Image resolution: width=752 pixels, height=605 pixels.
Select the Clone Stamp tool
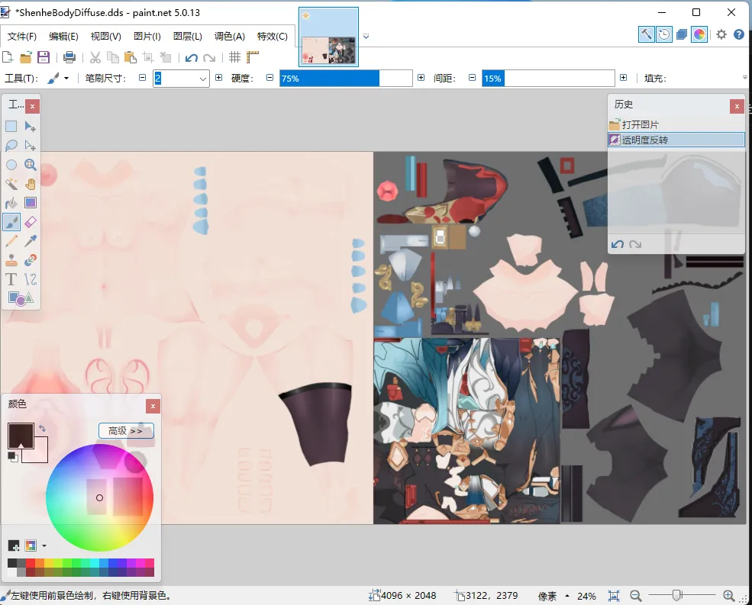point(11,260)
